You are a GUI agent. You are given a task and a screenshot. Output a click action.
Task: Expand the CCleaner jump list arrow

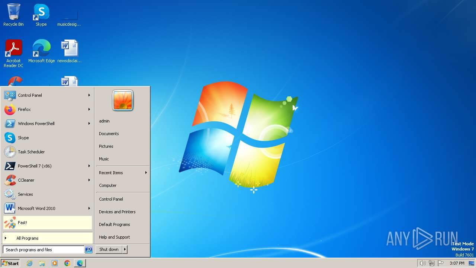[x=89, y=180]
